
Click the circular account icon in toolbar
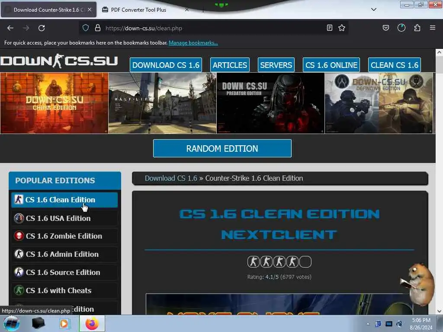[x=401, y=28]
